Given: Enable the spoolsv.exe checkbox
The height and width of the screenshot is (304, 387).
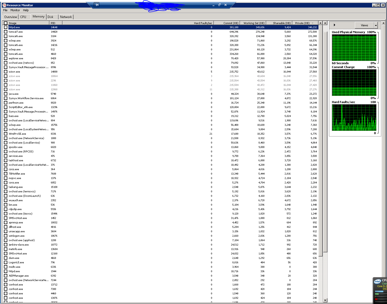Looking at the screenshot, I should [x=6, y=147].
